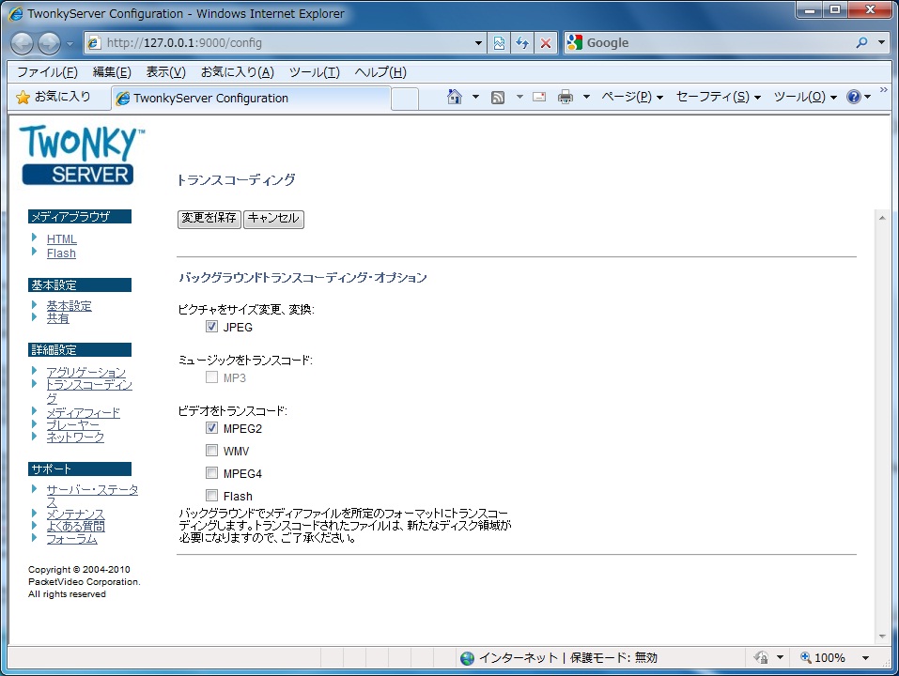Open the フォーラム link
The height and width of the screenshot is (676, 899).
(x=71, y=539)
